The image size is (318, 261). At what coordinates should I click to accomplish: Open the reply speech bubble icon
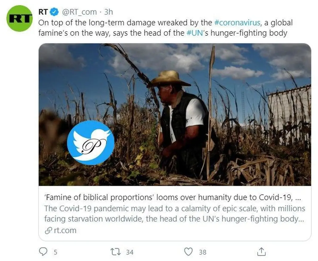pos(43,252)
